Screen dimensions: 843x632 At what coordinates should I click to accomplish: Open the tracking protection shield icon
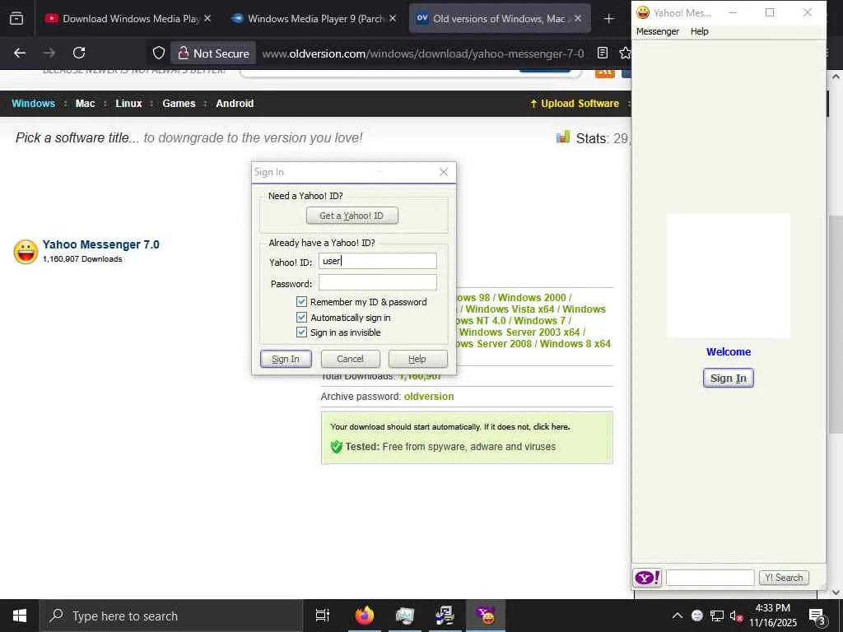[x=159, y=53]
